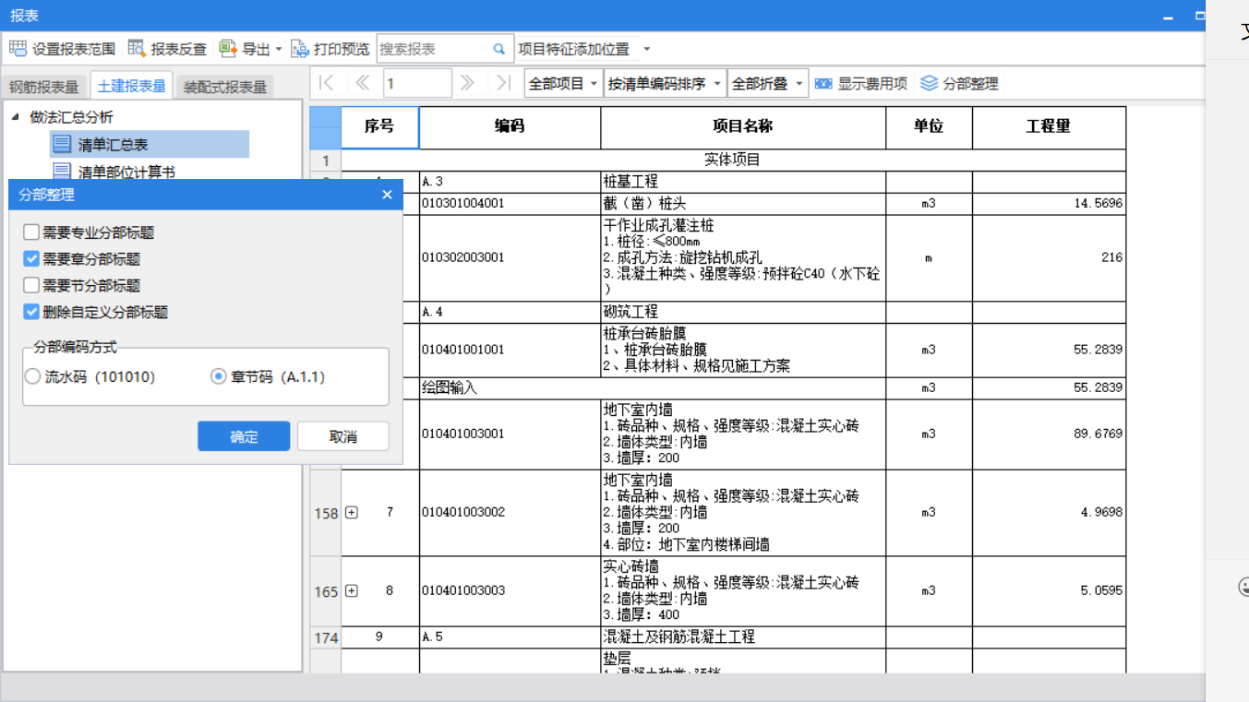Click 单位 column header

(x=929, y=126)
